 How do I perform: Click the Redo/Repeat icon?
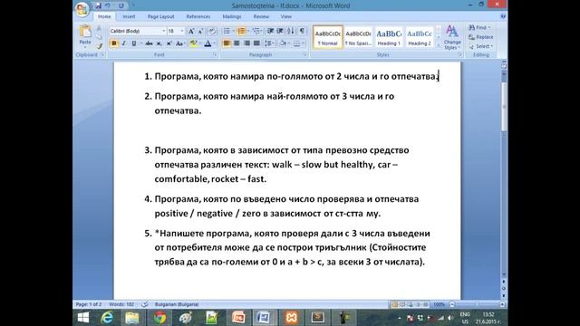coord(121,5)
